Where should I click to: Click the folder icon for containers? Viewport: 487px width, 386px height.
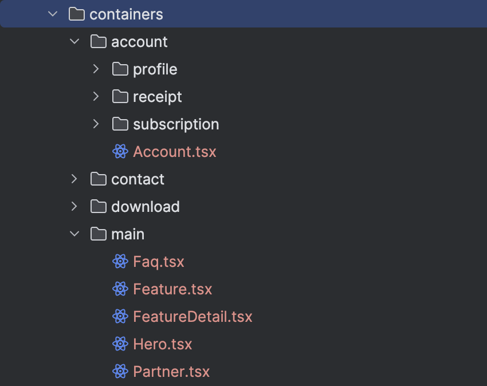(x=76, y=14)
